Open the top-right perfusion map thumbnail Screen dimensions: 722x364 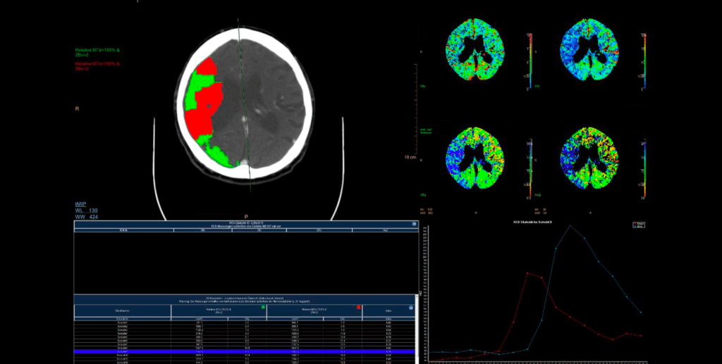pyautogui.click(x=588, y=50)
